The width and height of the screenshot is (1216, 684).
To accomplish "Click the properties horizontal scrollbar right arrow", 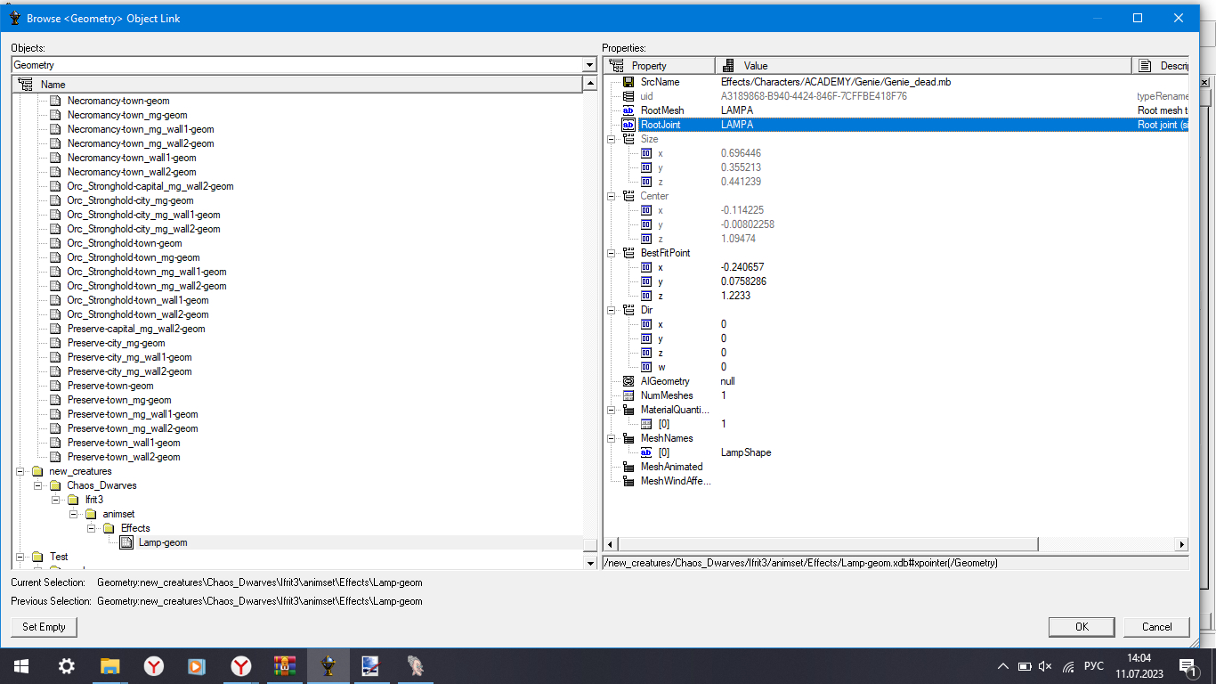I will (x=1182, y=544).
